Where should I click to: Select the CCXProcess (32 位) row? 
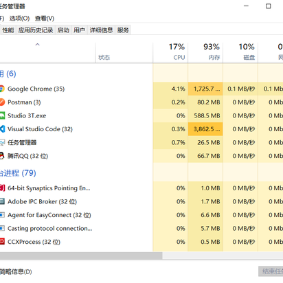click(141, 242)
